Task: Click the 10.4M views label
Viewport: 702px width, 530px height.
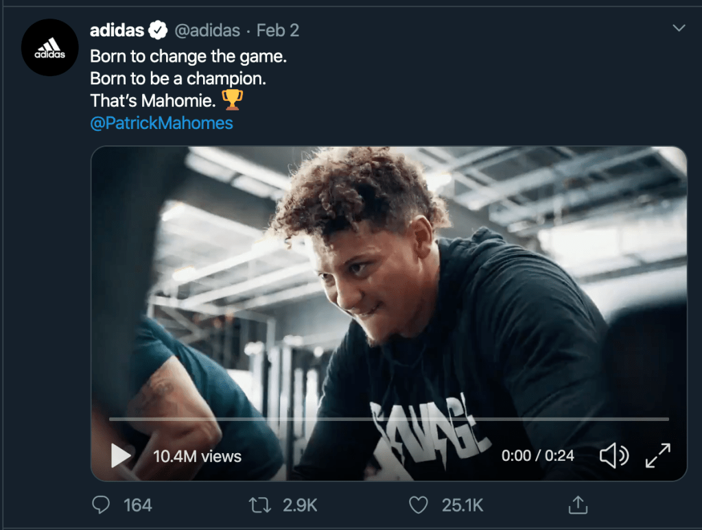Action: [197, 456]
